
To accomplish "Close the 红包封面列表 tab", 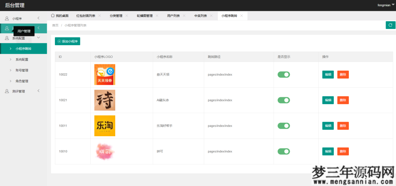I will 99,15.
